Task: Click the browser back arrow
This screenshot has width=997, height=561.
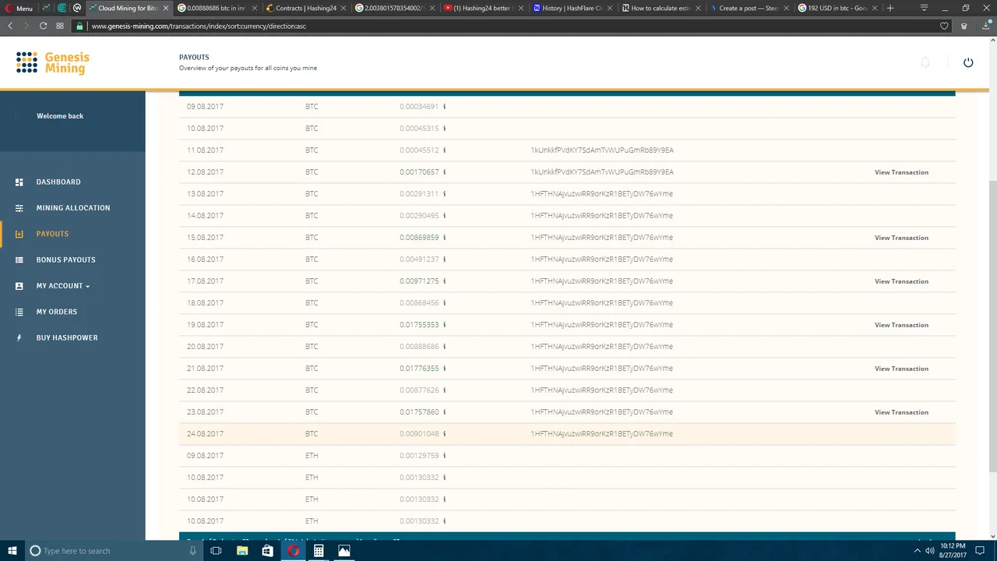Action: point(10,26)
